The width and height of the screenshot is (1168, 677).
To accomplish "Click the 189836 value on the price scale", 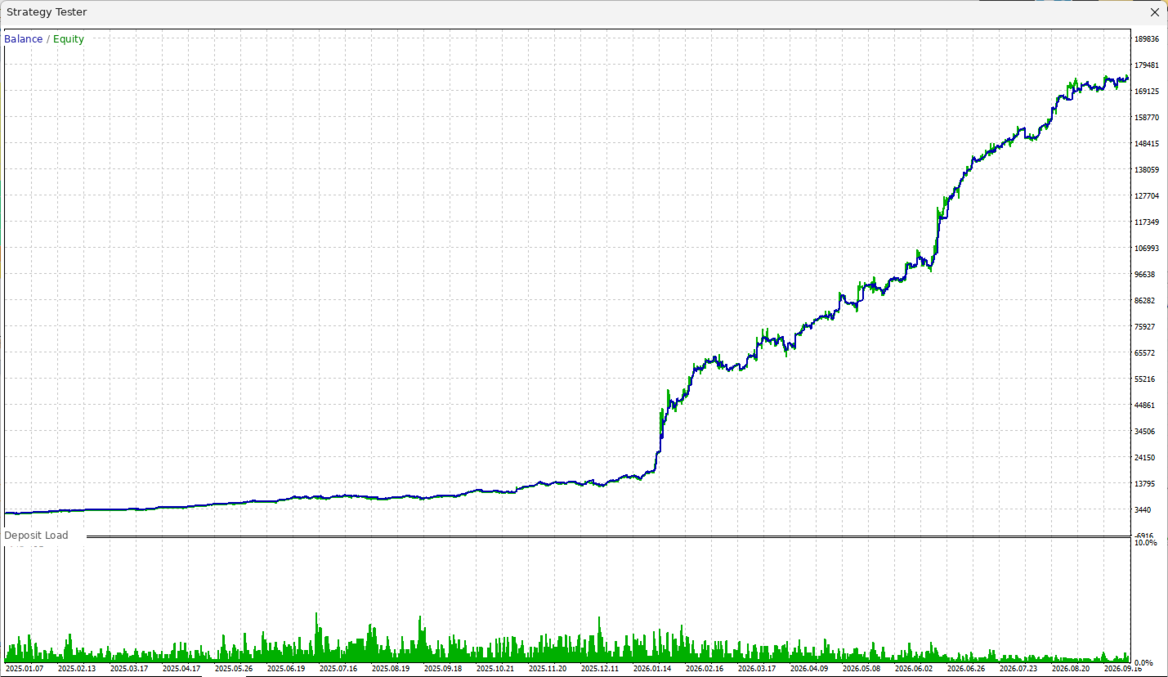I will [x=1147, y=39].
